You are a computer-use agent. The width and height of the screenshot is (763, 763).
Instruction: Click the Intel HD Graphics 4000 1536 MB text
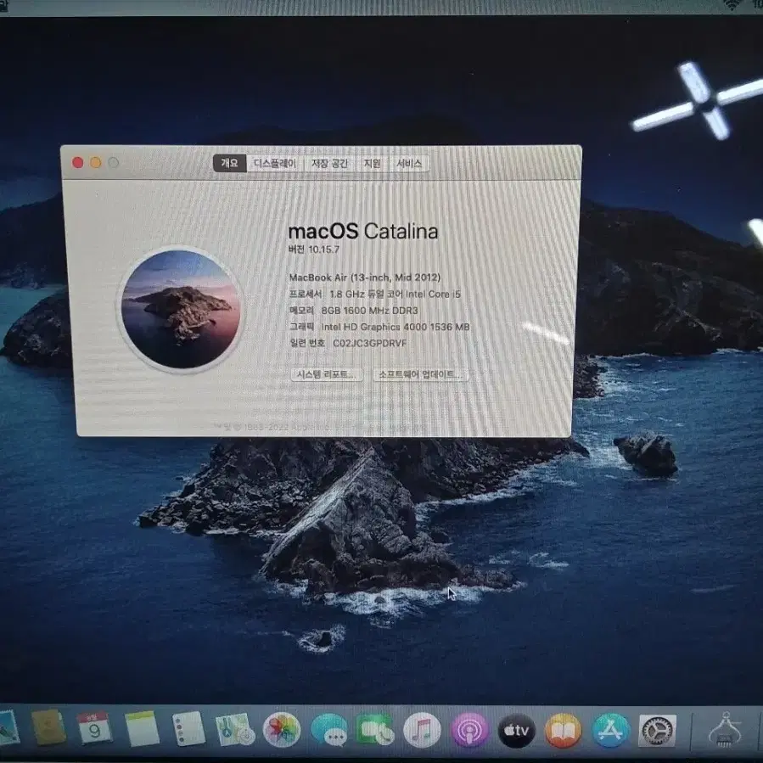point(396,327)
